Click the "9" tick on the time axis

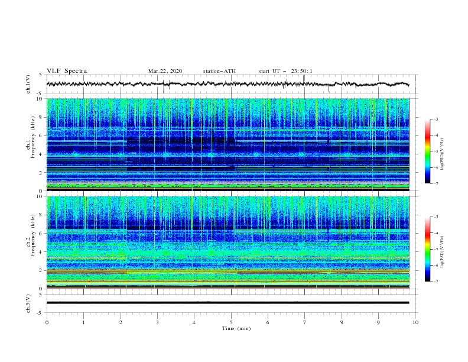[x=378, y=322]
